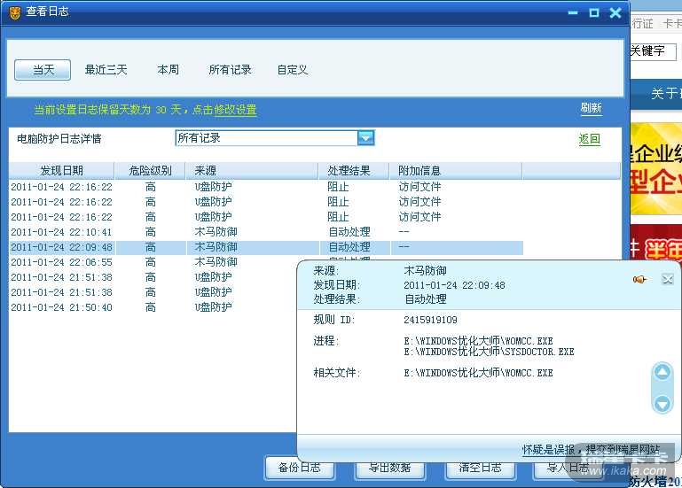Click the Rising tiger logo icon
The height and width of the screenshot is (488, 682).
click(x=14, y=12)
